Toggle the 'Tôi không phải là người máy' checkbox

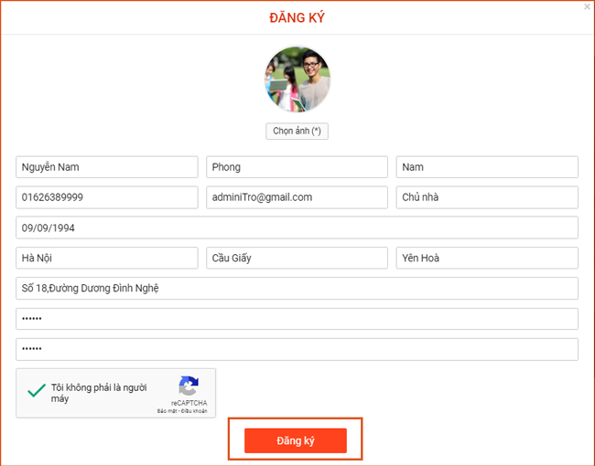click(x=37, y=391)
